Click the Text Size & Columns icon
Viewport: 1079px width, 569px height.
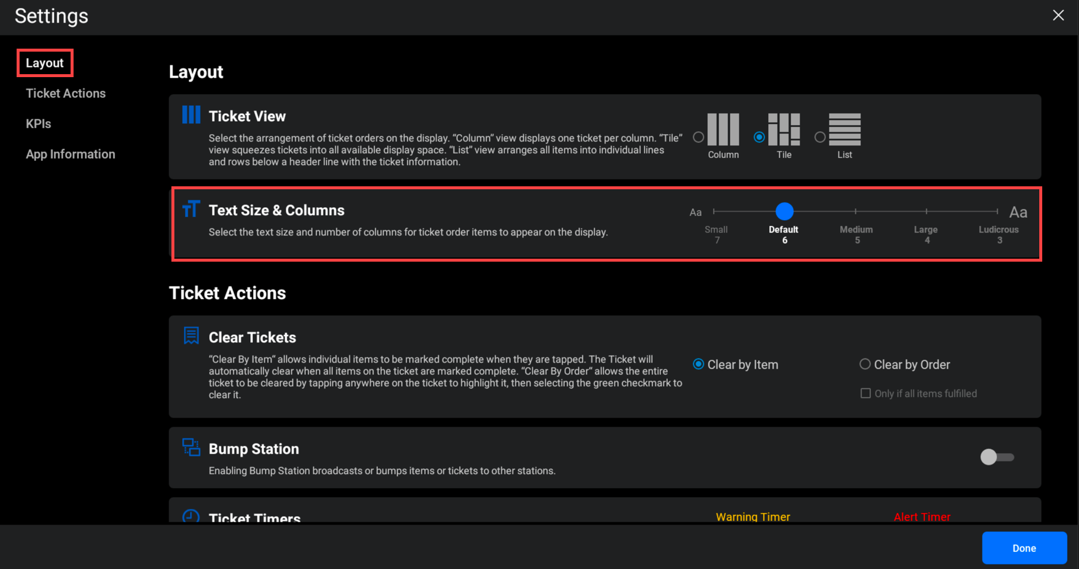point(191,209)
